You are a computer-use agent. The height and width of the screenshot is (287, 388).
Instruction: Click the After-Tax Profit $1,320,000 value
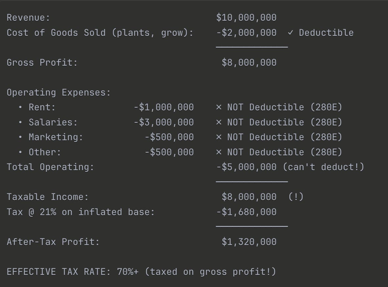pyautogui.click(x=249, y=242)
